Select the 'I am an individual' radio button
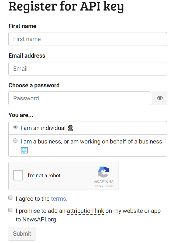Screen dimensions: 172x243 click(x=15, y=127)
